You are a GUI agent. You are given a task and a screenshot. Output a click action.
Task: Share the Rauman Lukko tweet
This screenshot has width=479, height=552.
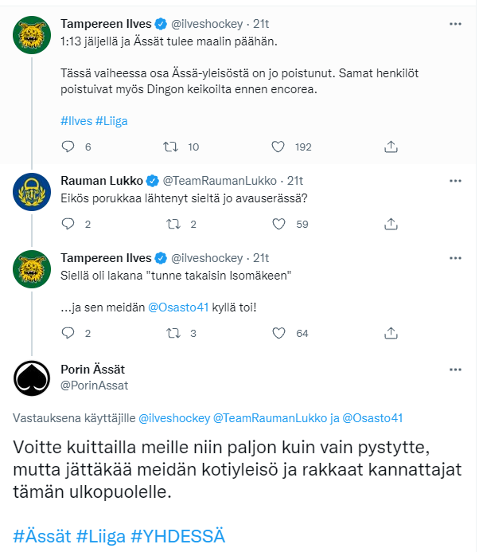(x=391, y=224)
